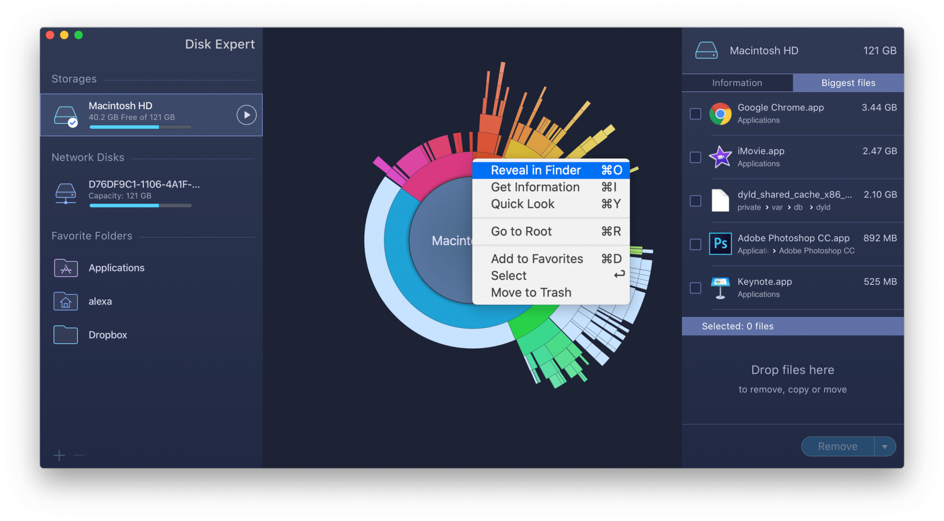Select Macintosh HD storage row
The height and width of the screenshot is (521, 944).
click(x=151, y=115)
